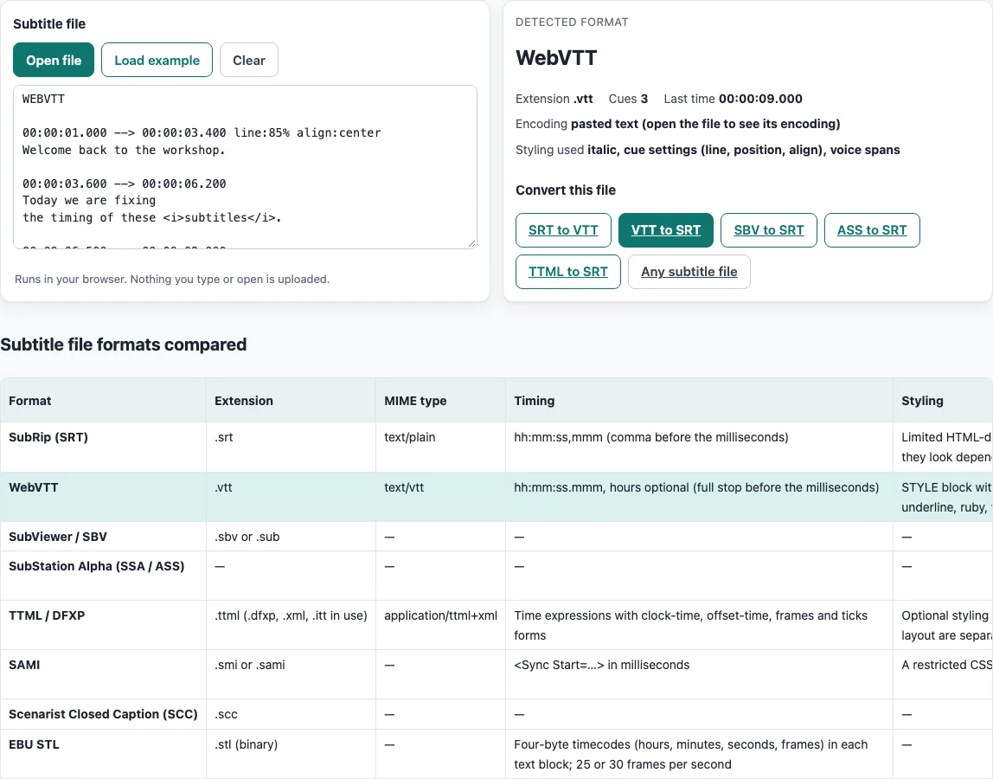993x779 pixels.
Task: Click the EBU STL row name
Action: (35, 744)
